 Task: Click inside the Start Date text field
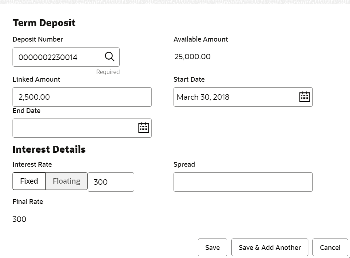point(234,97)
